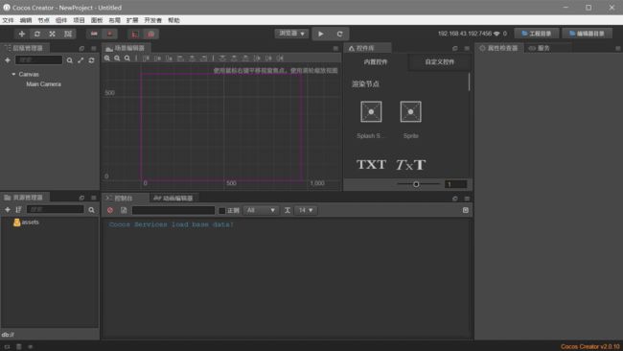This screenshot has width=623, height=351.
Task: Open the 扩展 menu
Action: click(x=132, y=20)
